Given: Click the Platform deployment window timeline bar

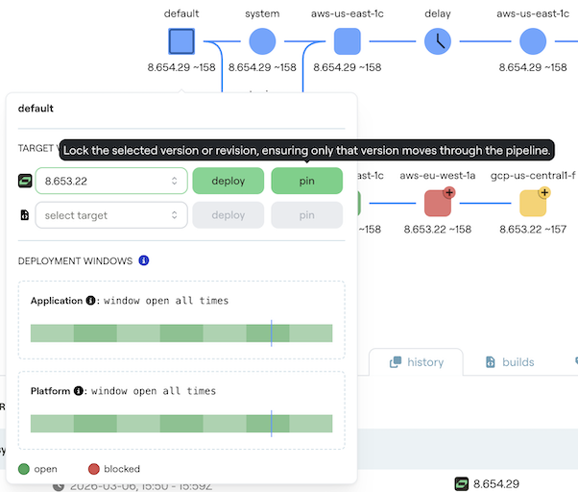Looking at the screenshot, I should click(x=181, y=424).
